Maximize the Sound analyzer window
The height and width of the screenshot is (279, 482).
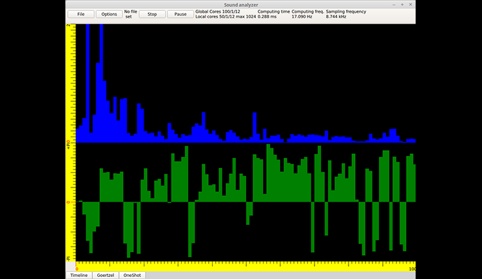pos(402,5)
